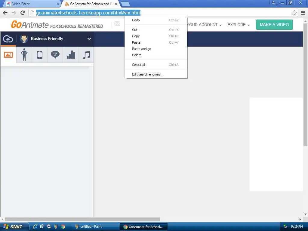Viewport: 308px width, 231px height.
Task: Reload the page with refresh icon
Action: [x=23, y=13]
